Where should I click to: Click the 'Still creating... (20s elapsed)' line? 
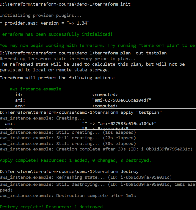68,138
